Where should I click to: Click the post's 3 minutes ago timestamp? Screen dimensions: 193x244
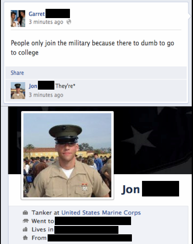pyautogui.click(x=46, y=22)
